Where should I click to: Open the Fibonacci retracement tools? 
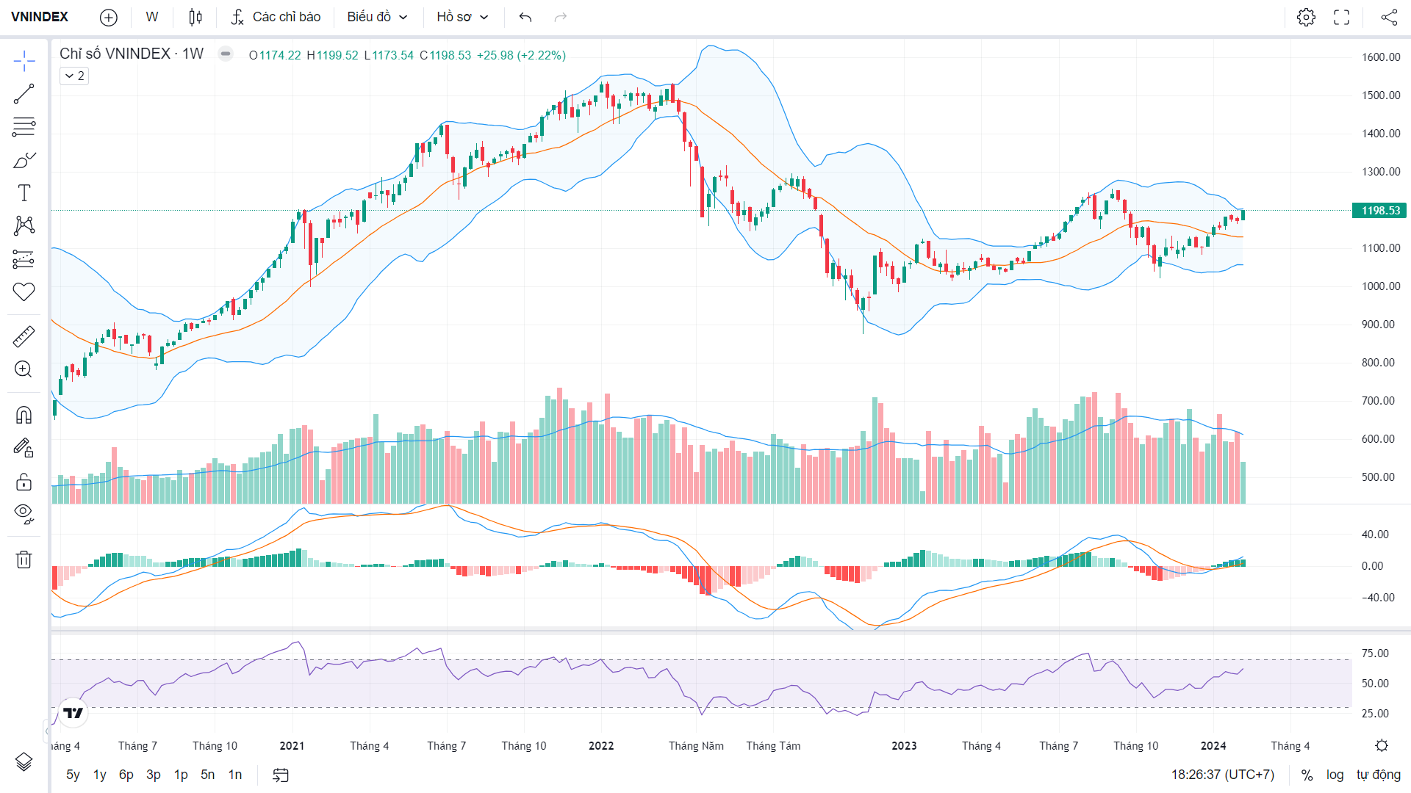(x=24, y=127)
